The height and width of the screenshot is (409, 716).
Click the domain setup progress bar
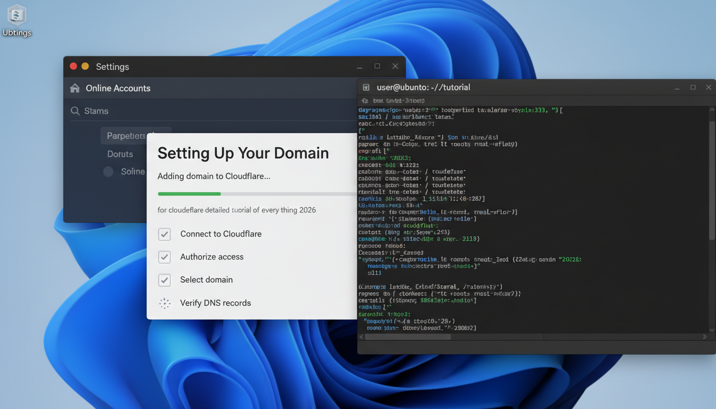click(257, 194)
